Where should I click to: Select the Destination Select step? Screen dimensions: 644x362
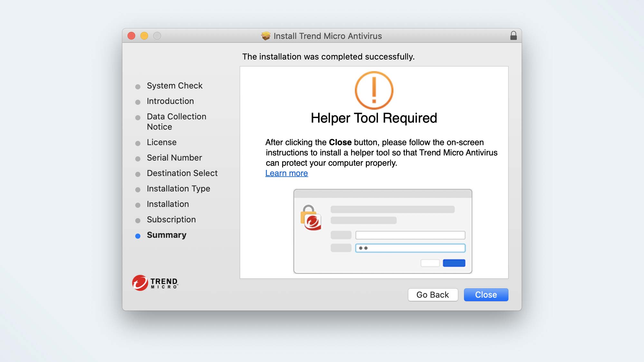tap(182, 173)
